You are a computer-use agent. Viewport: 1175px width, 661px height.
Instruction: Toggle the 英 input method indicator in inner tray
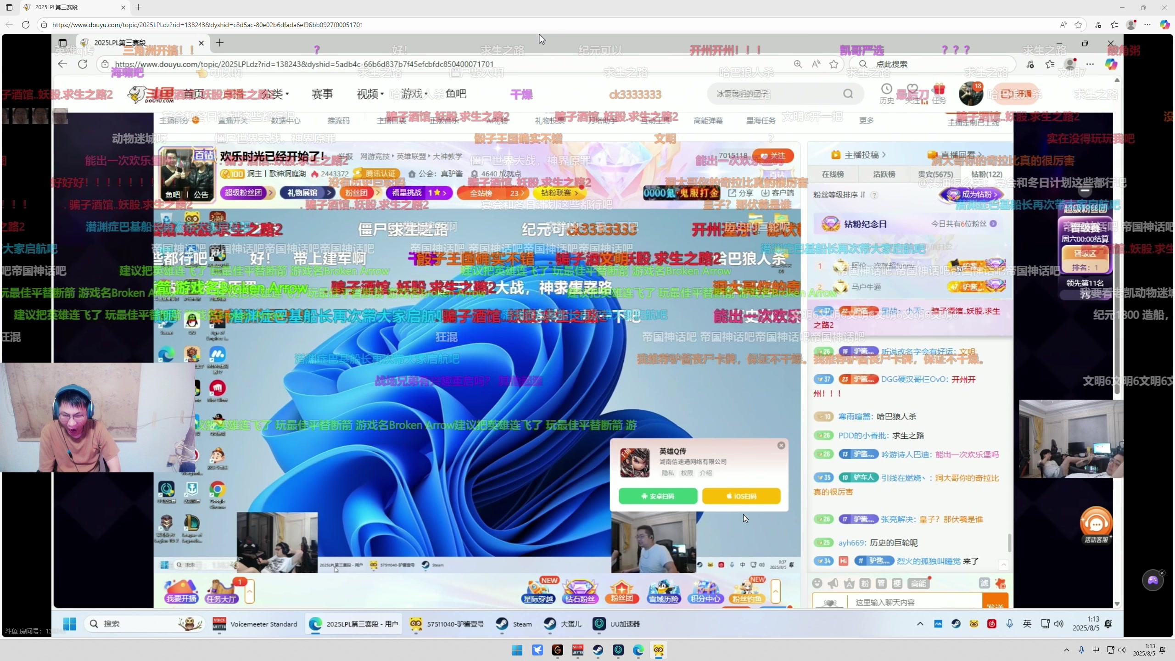tap(1027, 624)
